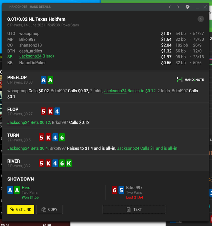The width and height of the screenshot is (212, 226).
Task: Select Jacksonp24 in the preflop action line
Action: pos(116,91)
